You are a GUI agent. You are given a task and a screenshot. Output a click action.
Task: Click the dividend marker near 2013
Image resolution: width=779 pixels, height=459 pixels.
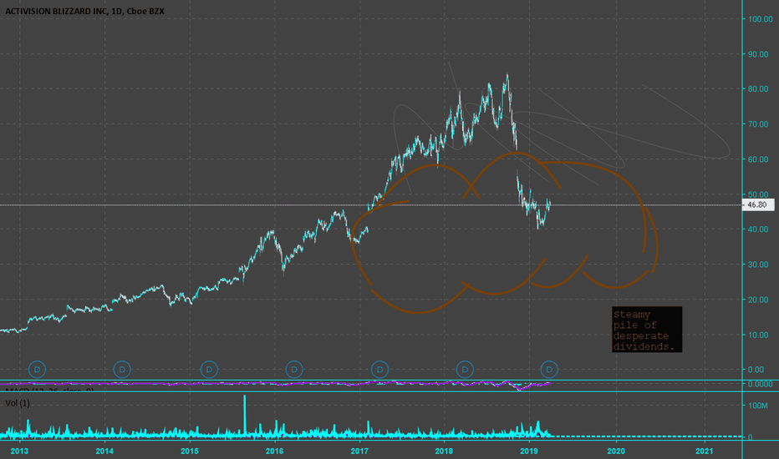pos(38,369)
